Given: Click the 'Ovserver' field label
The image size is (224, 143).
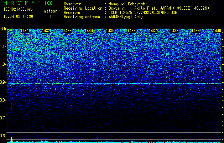Looking at the screenshot, I should pyautogui.click(x=72, y=4).
